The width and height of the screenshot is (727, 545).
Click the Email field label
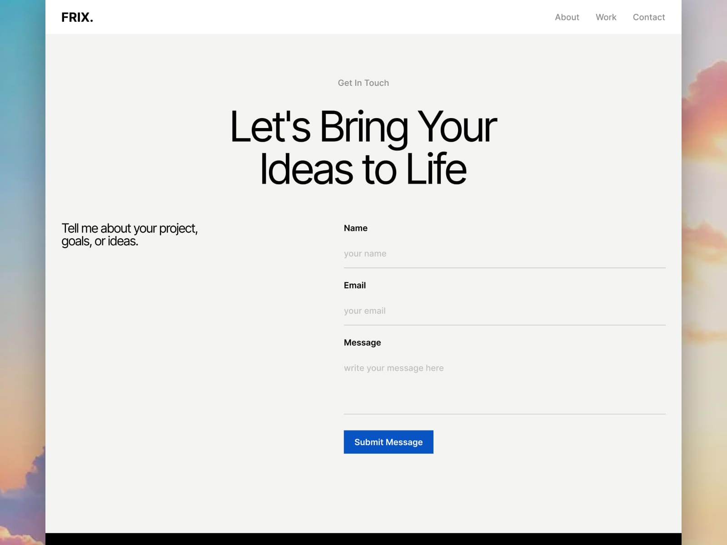click(x=354, y=285)
